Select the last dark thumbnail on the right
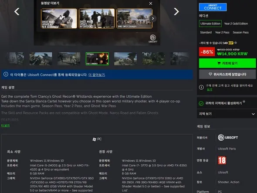The image size is (257, 193). click(179, 59)
